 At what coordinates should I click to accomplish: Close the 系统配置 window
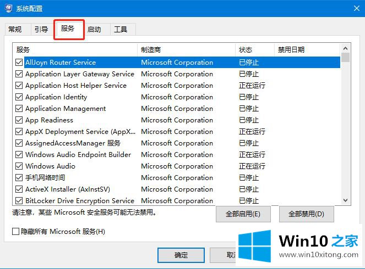(x=356, y=9)
